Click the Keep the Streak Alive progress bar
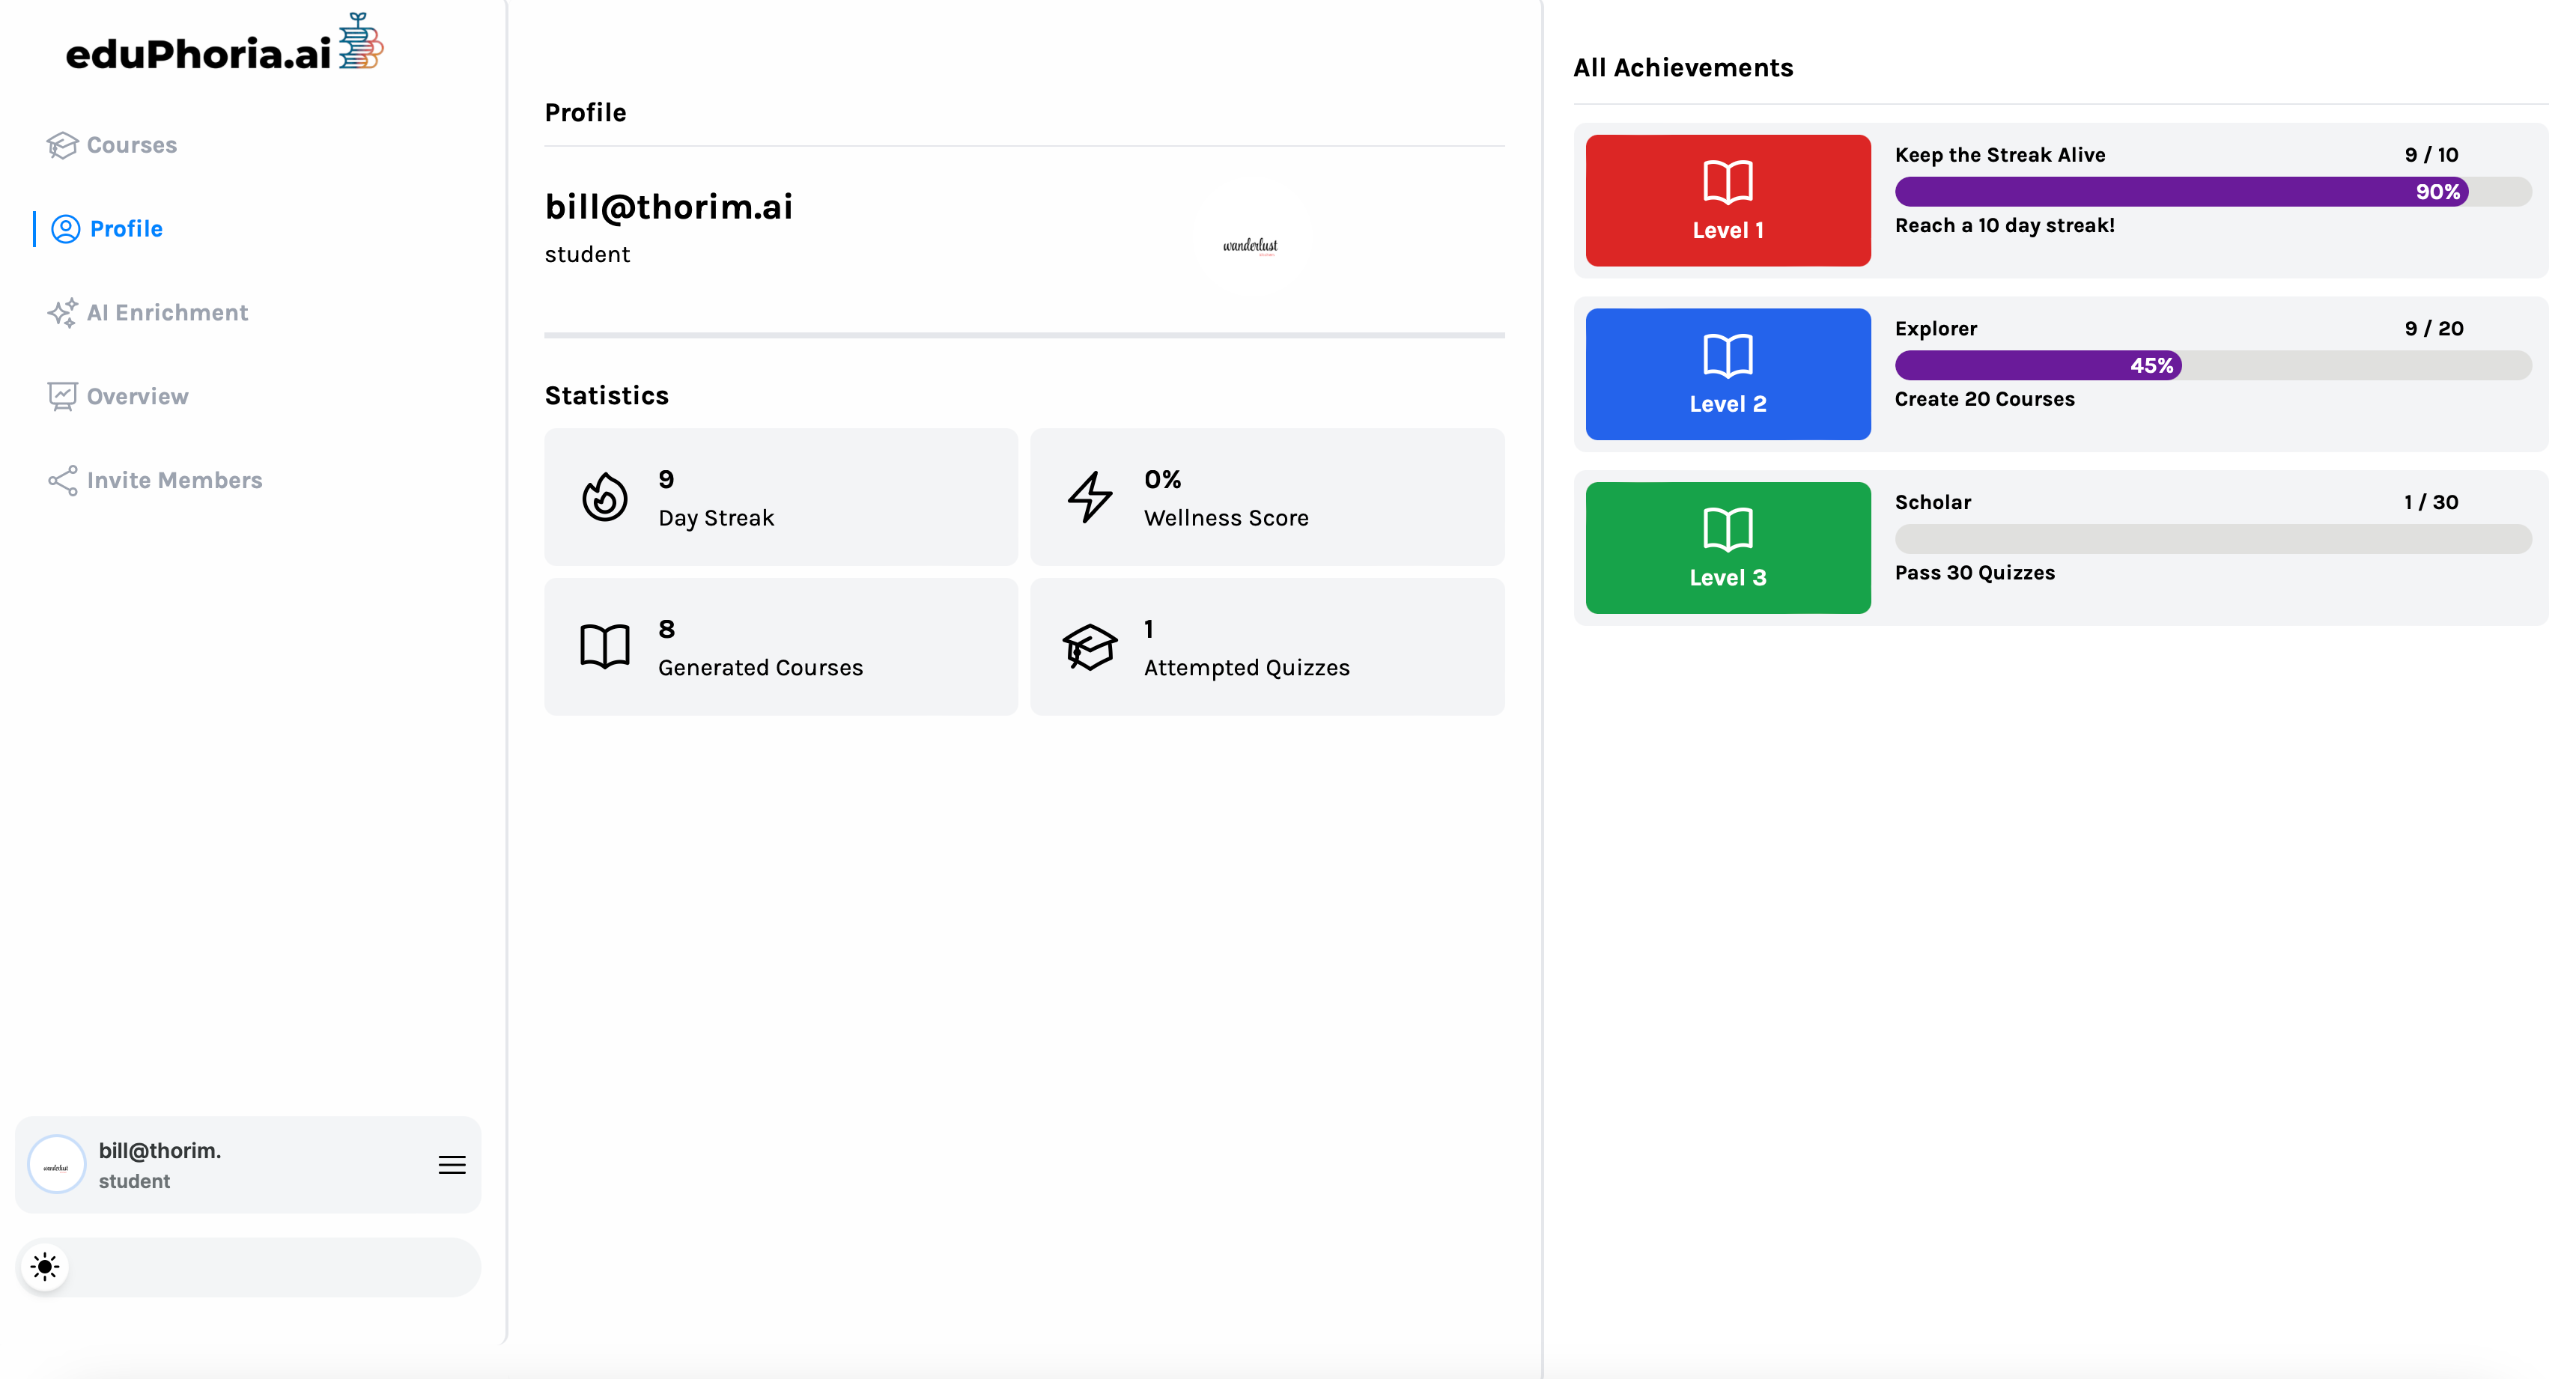 (2212, 192)
